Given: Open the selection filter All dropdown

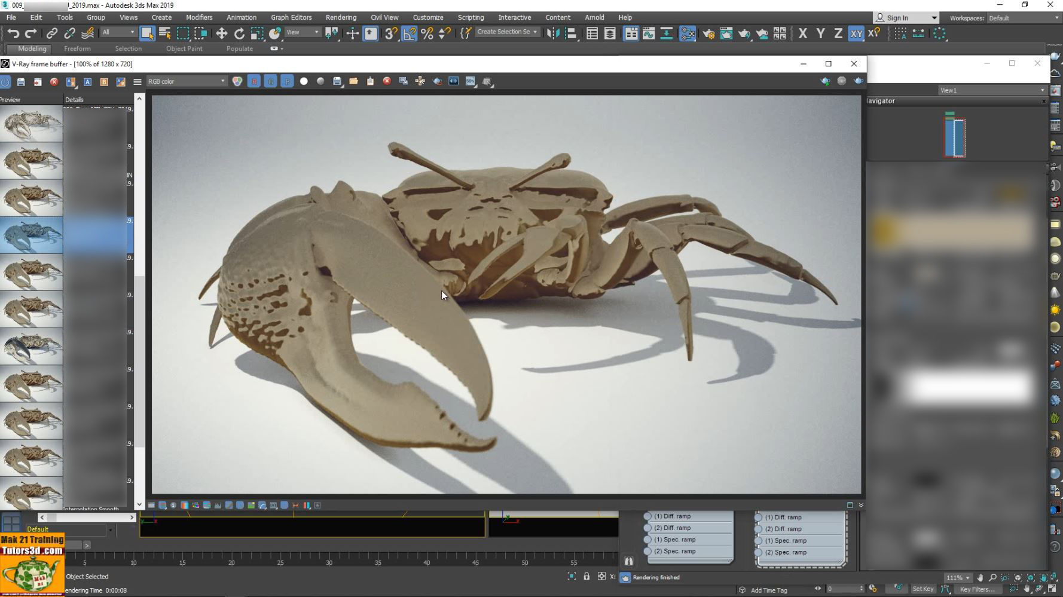Looking at the screenshot, I should 118,32.
